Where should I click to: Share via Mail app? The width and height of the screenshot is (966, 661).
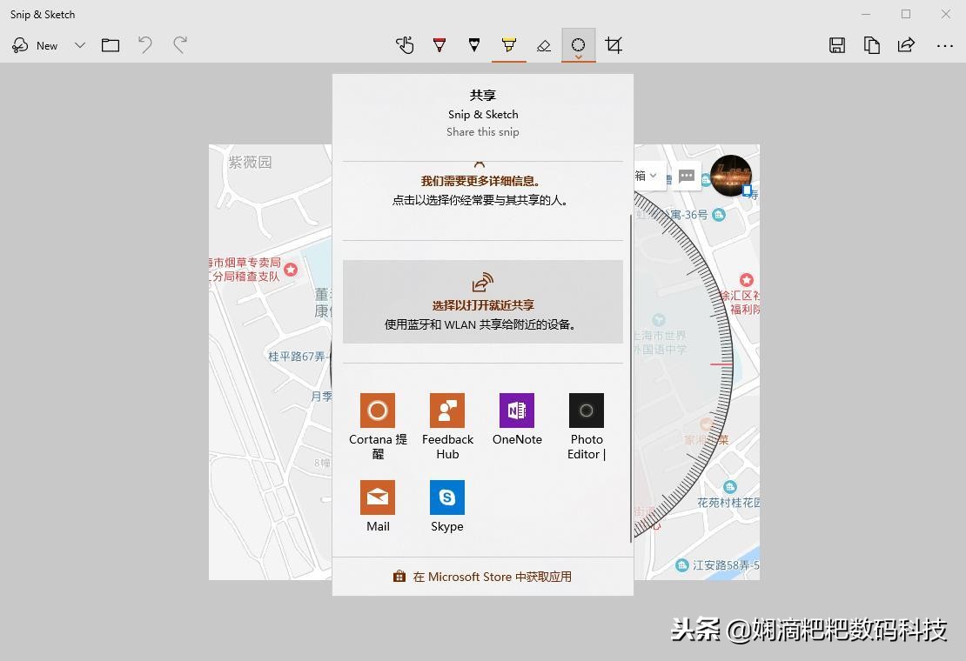coord(378,506)
